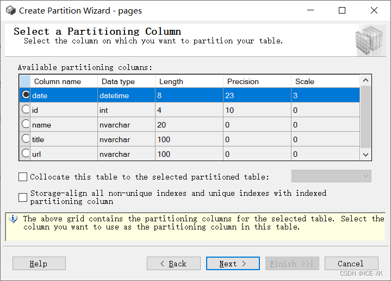
Task: Open the collocate partitioned table dropdown
Action: coord(331,176)
